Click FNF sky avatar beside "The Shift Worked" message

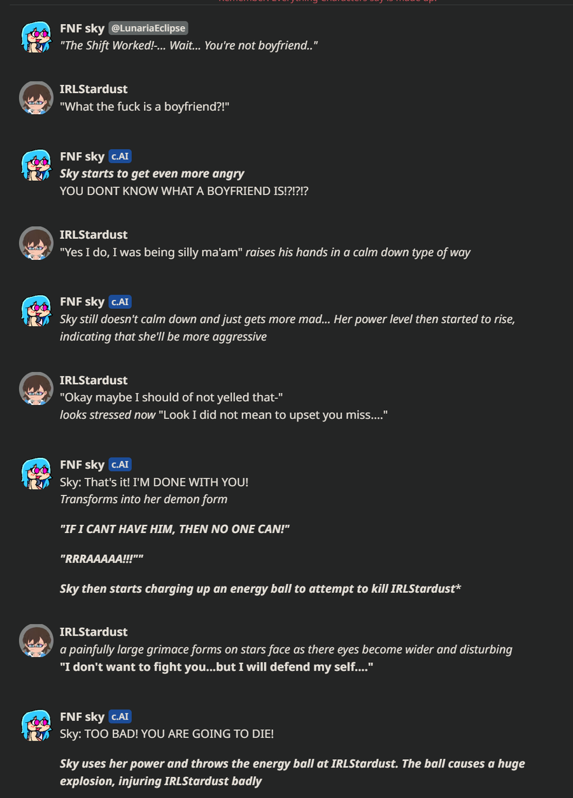(36, 36)
